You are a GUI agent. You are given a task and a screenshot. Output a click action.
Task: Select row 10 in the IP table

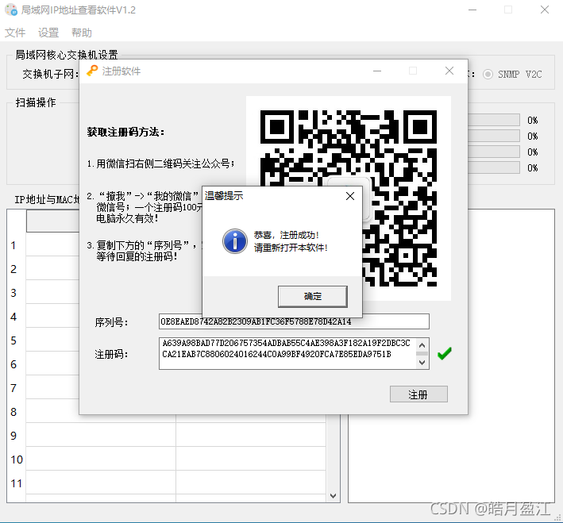(16, 460)
